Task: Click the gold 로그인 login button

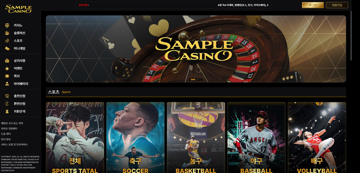Action: click(313, 5)
